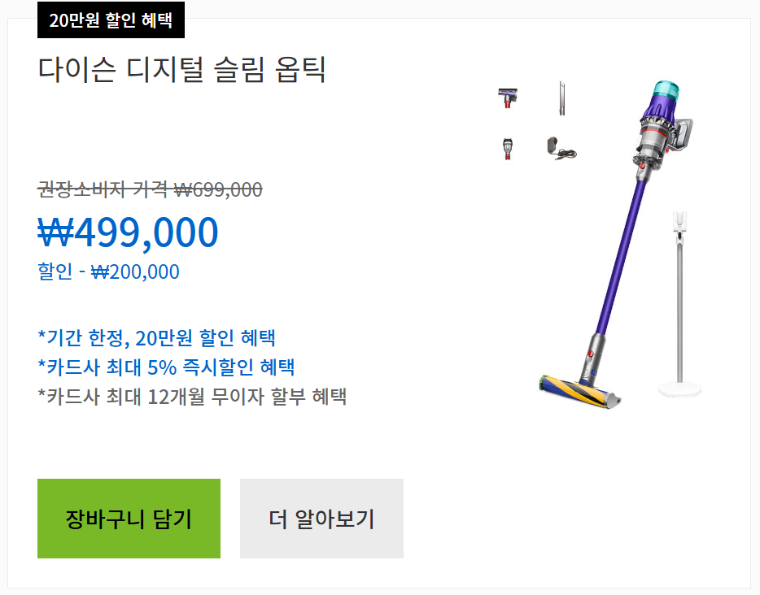Click the discounted price ₩499,000
760x595 pixels.
point(126,232)
